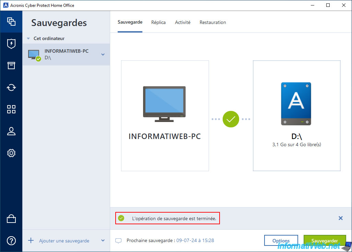Click the D:\ destination panel
352x252 pixels.
(x=297, y=116)
